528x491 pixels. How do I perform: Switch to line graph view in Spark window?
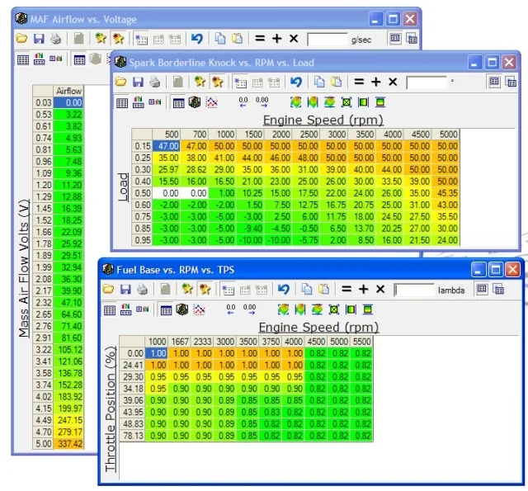point(211,102)
